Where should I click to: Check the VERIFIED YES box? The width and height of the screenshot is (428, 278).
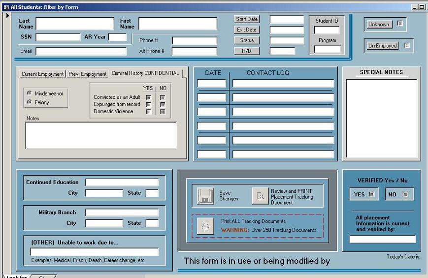[371, 194]
